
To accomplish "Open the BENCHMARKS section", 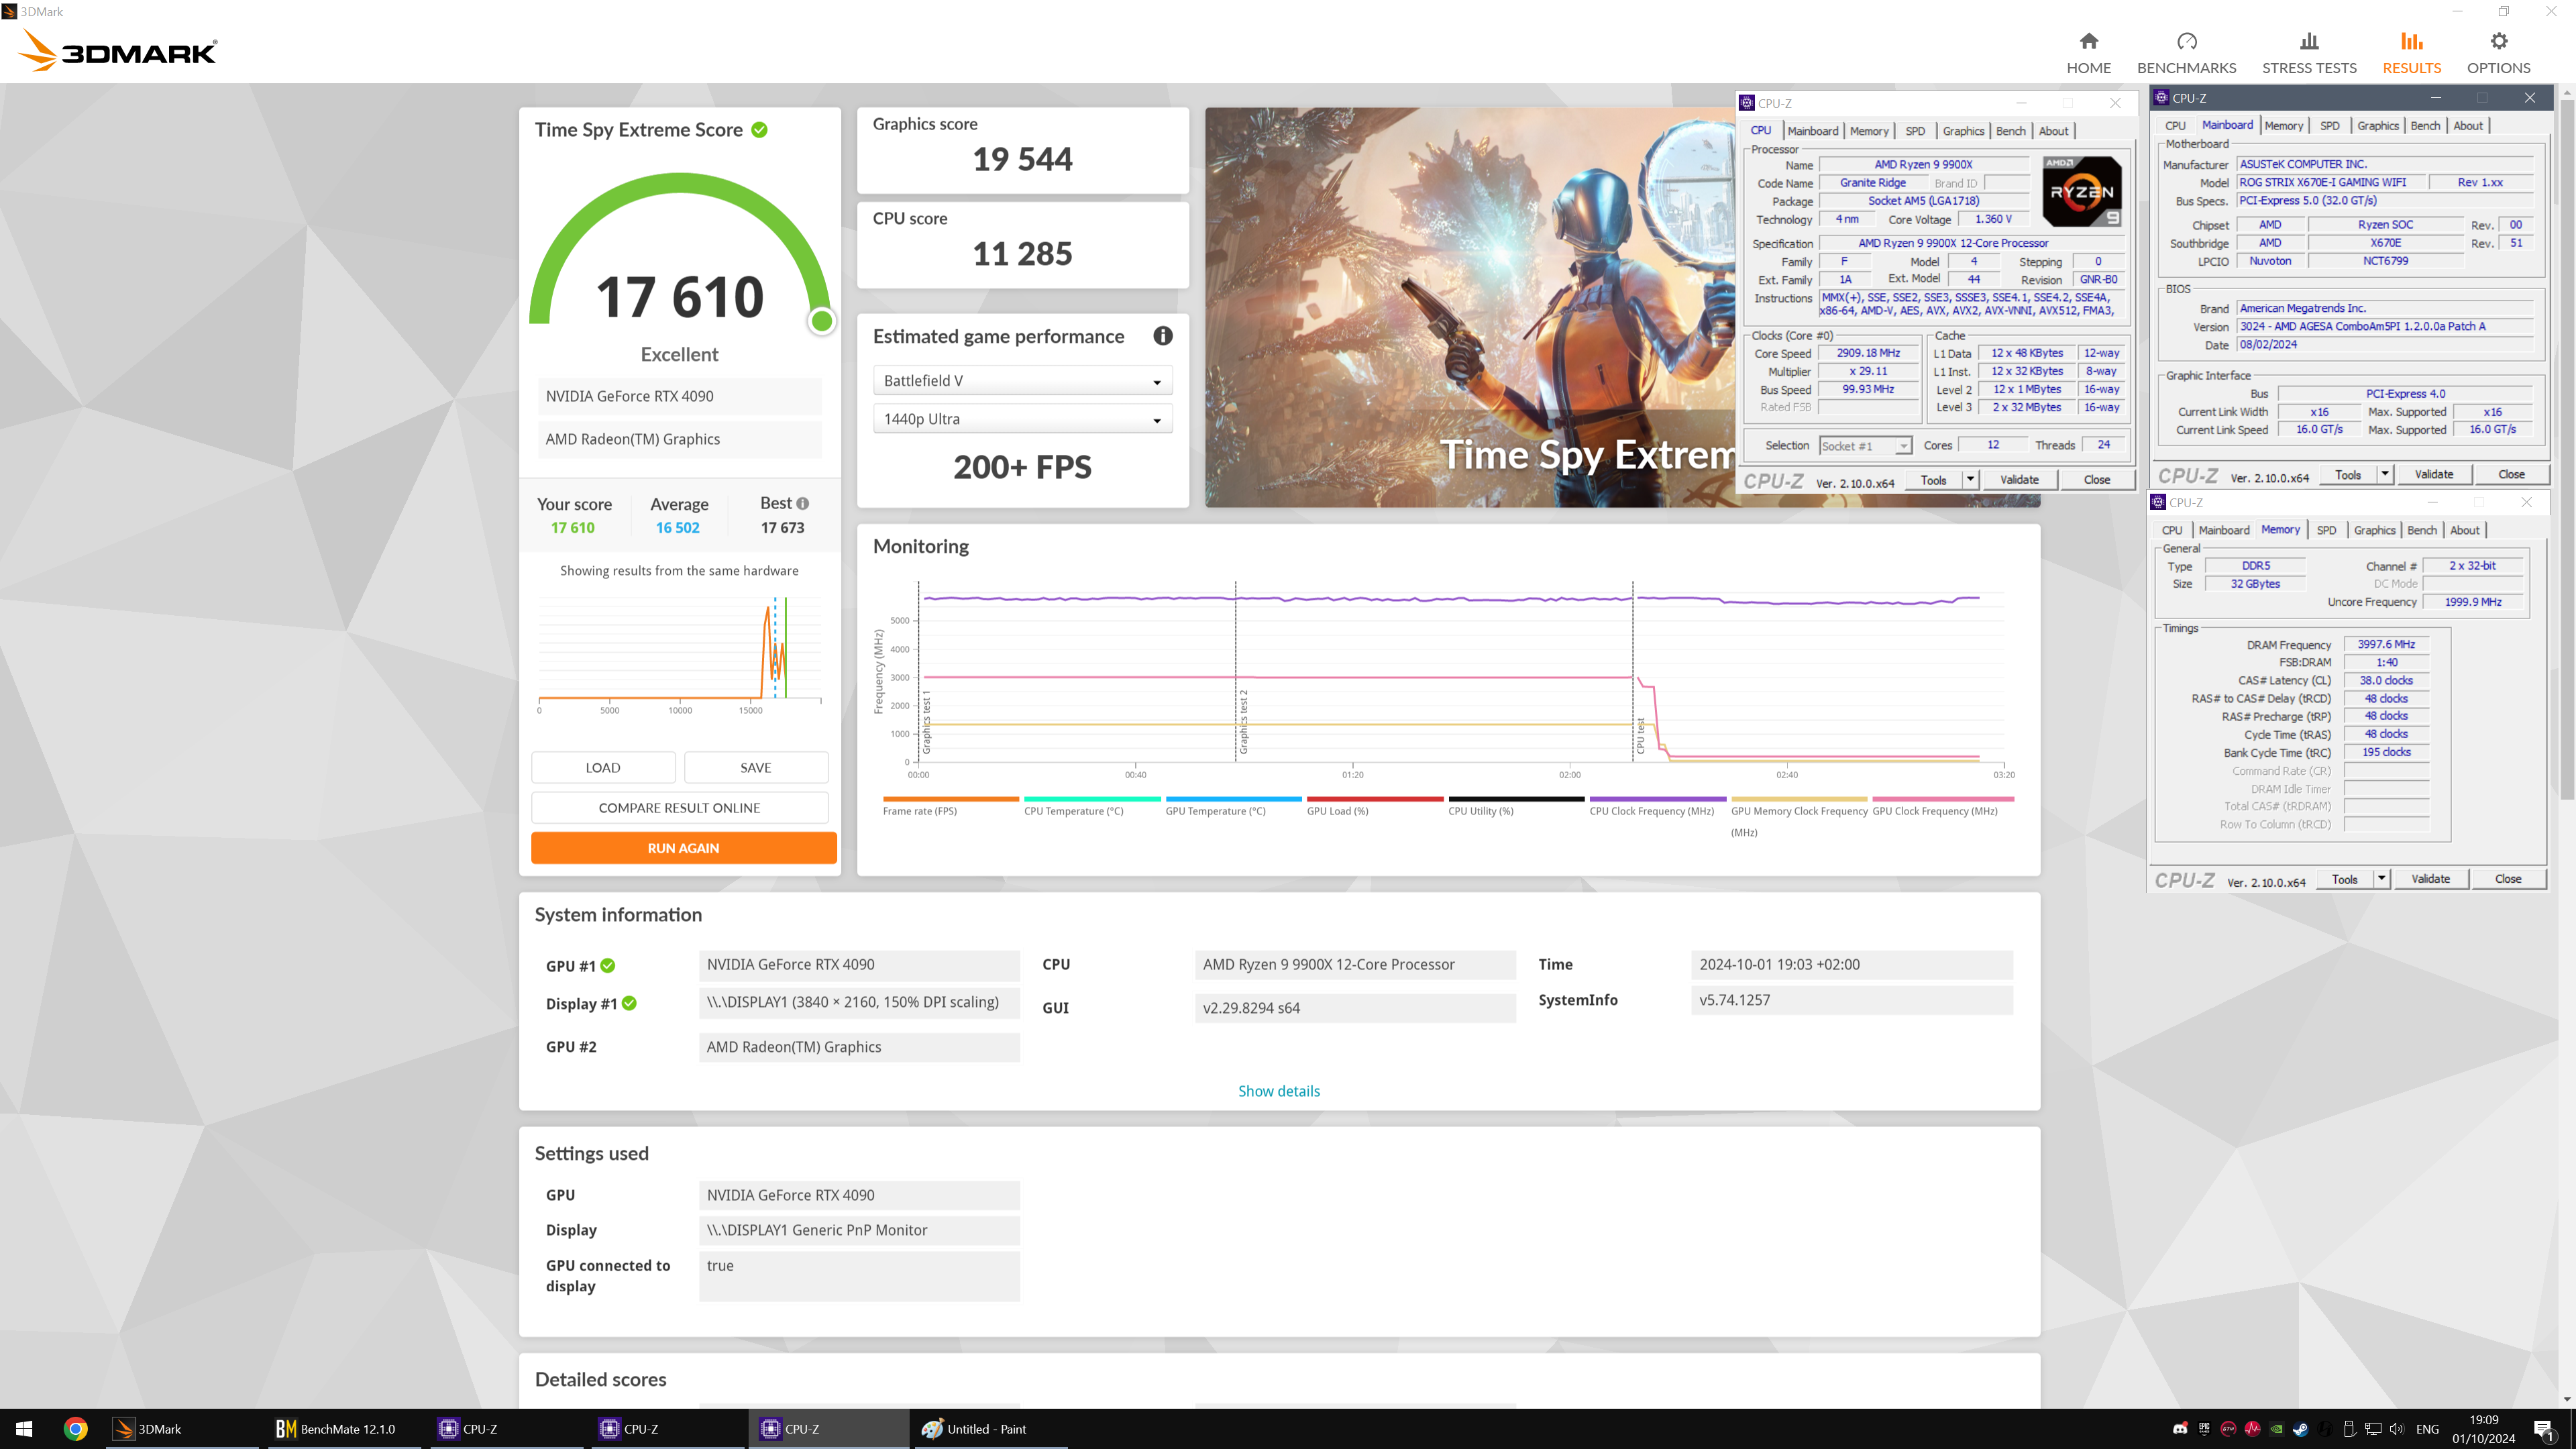I will click(x=2186, y=53).
